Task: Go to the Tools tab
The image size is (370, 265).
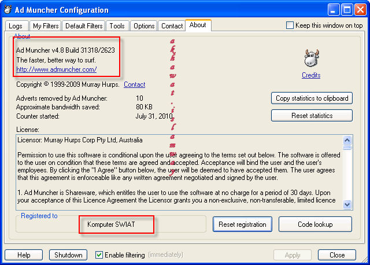Action: 117,25
